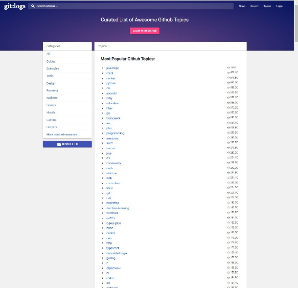Click the search magnifier icon
Image resolution: width=298 pixels, height=288 pixels.
[x=33, y=6]
